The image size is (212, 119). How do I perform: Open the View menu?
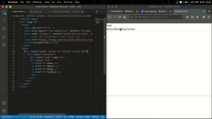tap(47, 2)
